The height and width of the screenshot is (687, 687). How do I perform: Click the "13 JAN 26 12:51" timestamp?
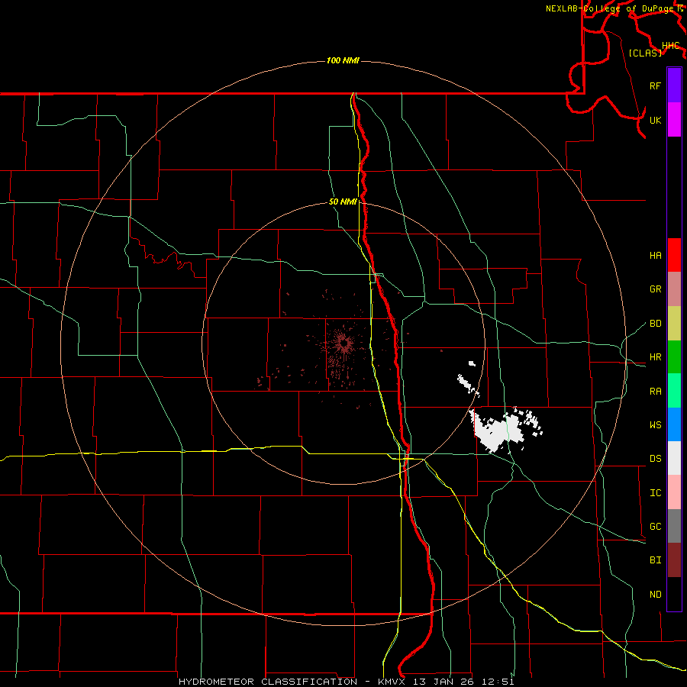[464, 682]
